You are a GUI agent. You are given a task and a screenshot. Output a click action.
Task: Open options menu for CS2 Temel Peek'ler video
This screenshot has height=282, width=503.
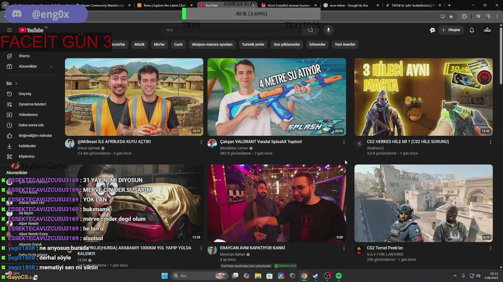(x=490, y=248)
